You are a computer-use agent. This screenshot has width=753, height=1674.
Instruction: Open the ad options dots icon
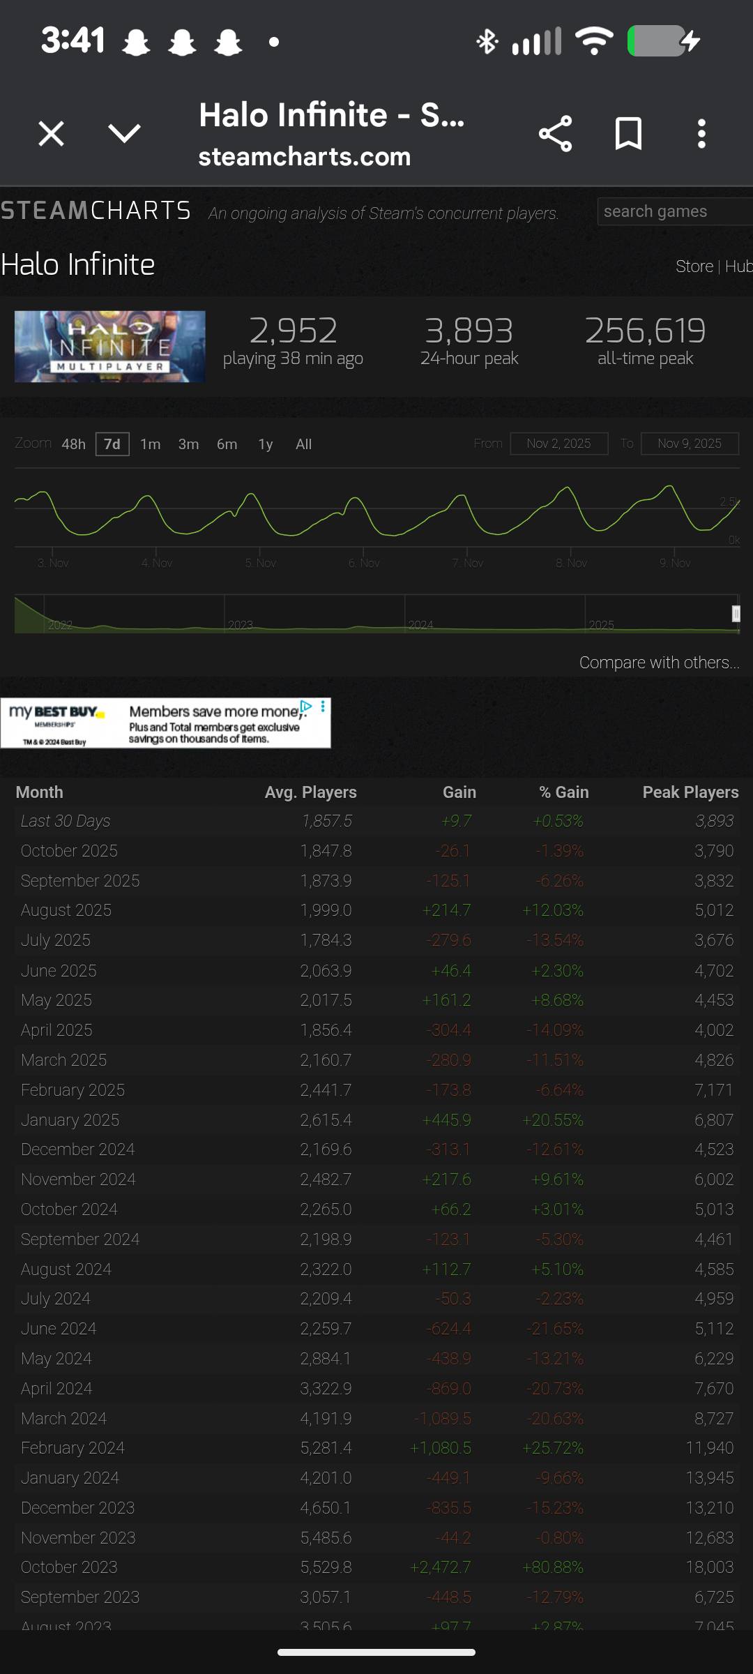click(323, 707)
